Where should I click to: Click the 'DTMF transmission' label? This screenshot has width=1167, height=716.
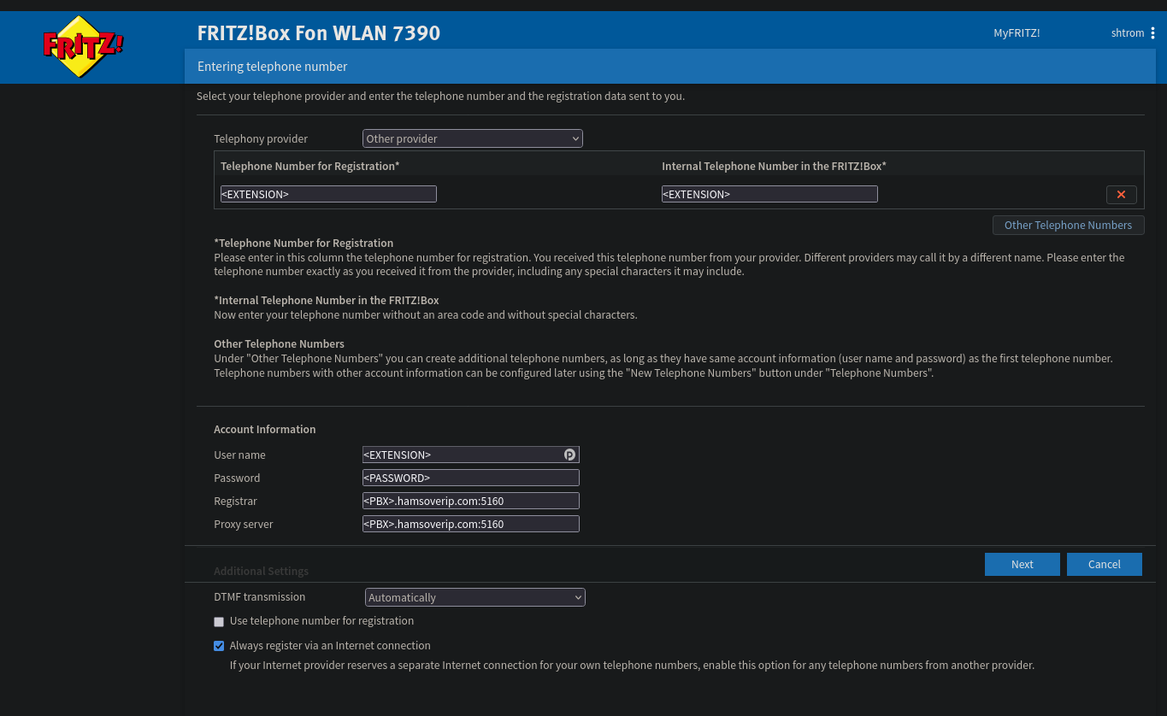point(260,597)
